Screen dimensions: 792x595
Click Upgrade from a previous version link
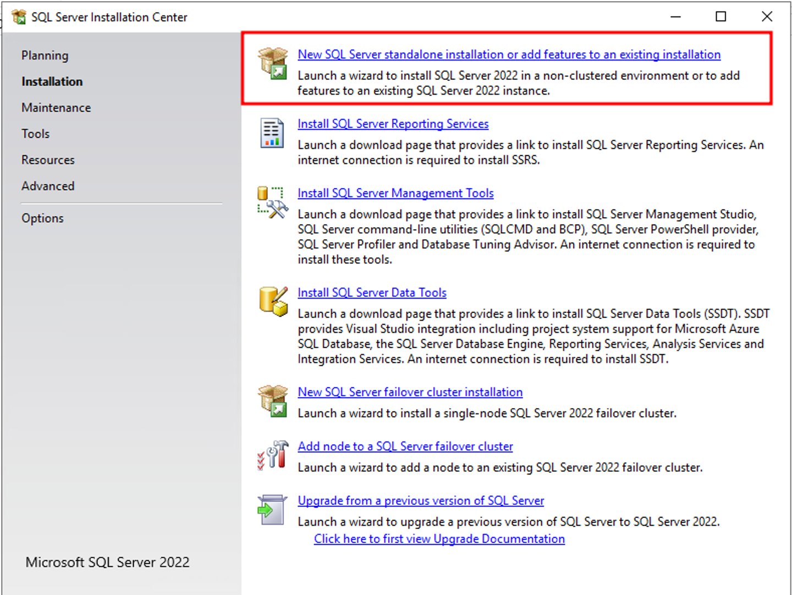421,501
